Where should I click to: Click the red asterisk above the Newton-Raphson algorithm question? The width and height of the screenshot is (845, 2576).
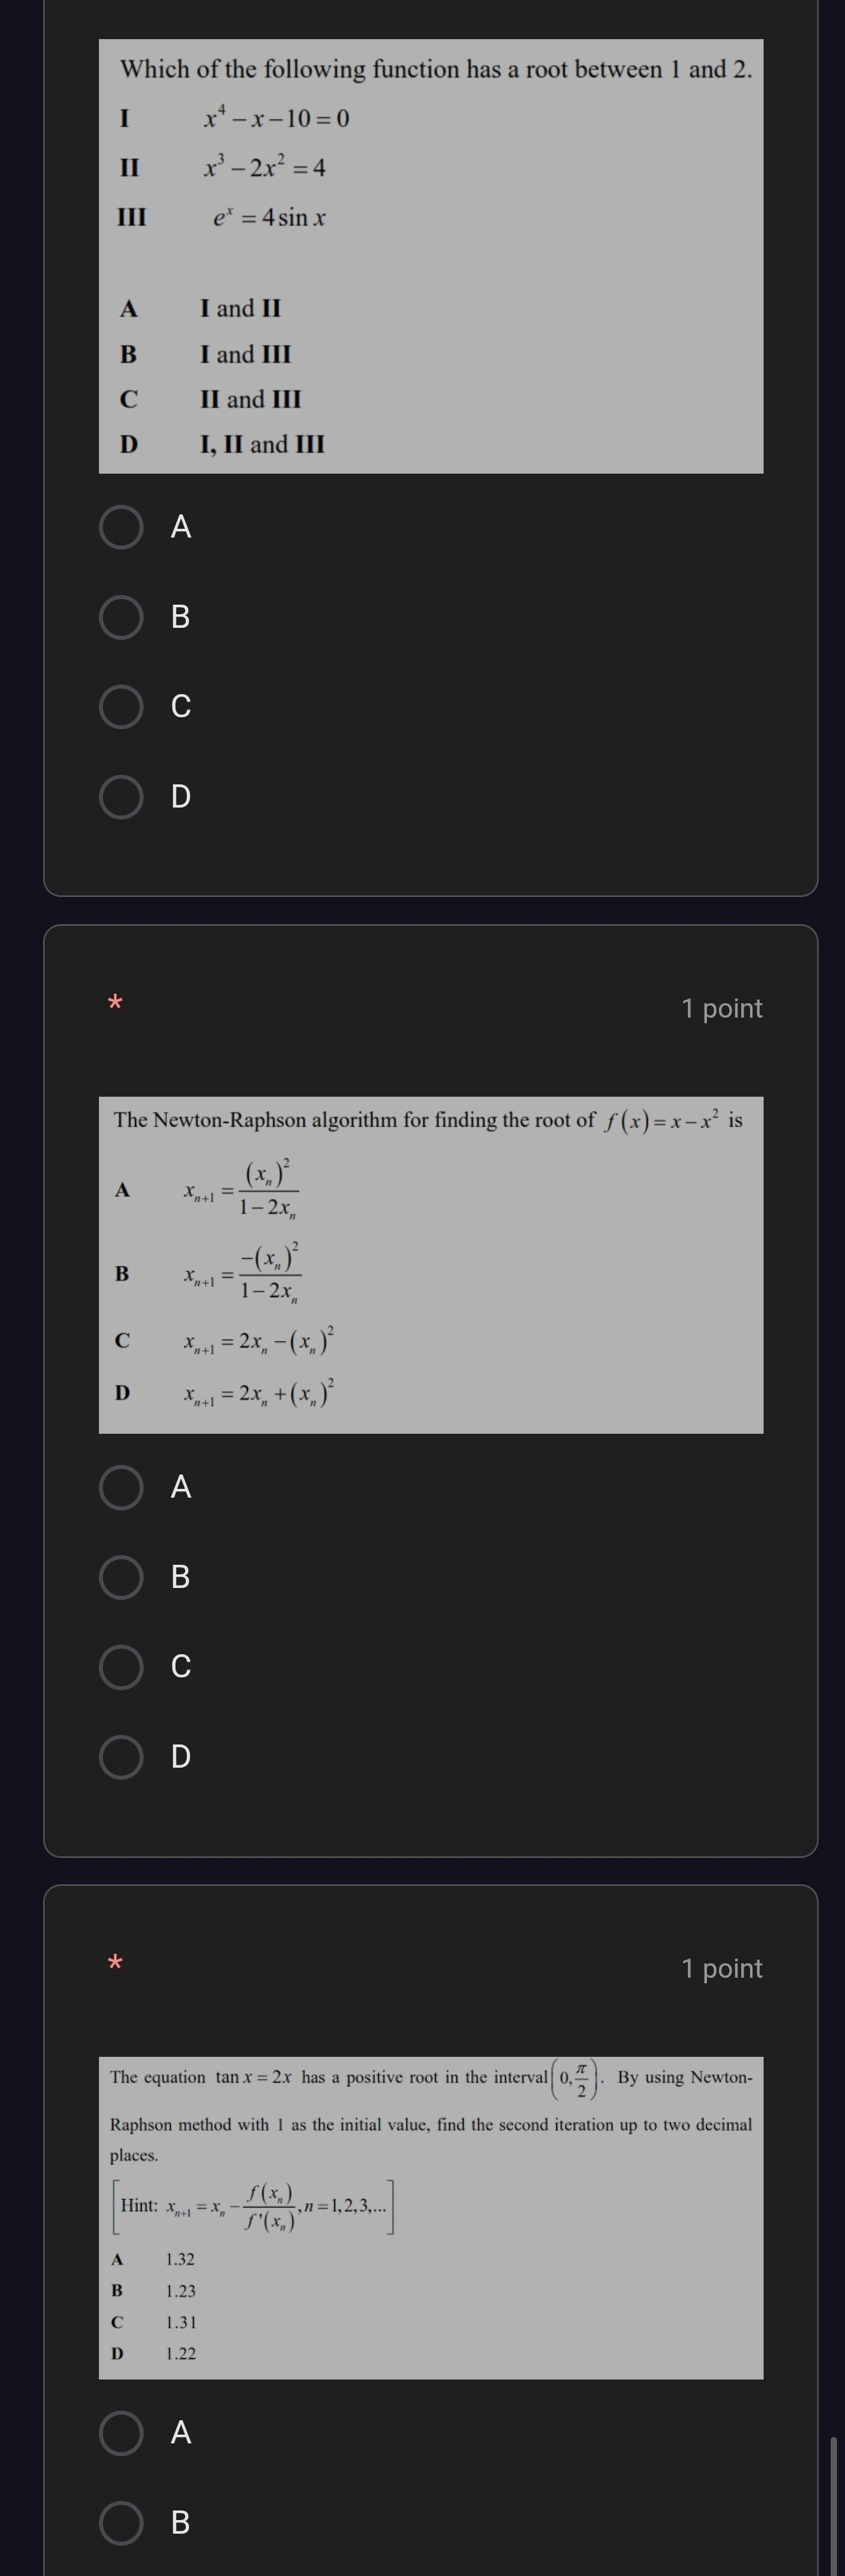[x=116, y=1002]
